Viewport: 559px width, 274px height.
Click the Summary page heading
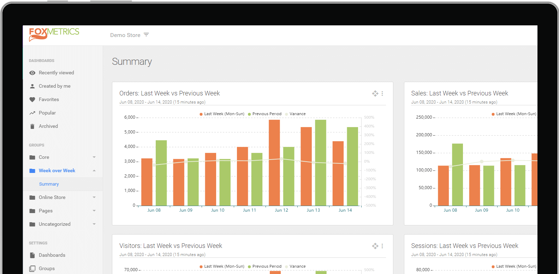tap(132, 62)
